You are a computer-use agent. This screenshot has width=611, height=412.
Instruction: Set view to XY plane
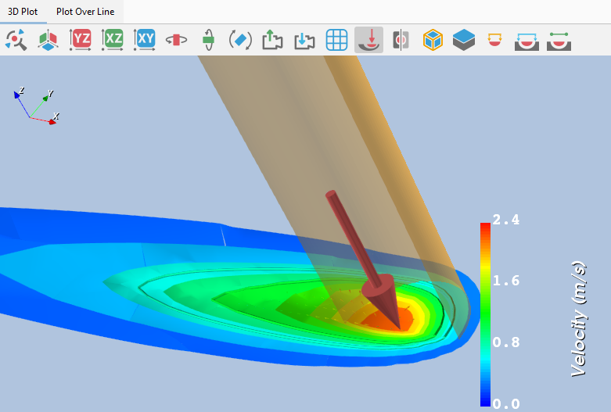point(144,40)
